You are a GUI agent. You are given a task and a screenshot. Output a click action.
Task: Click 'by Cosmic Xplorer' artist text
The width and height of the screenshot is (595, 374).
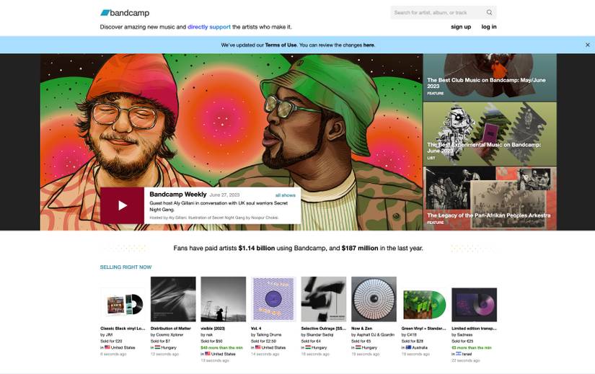[167, 335]
